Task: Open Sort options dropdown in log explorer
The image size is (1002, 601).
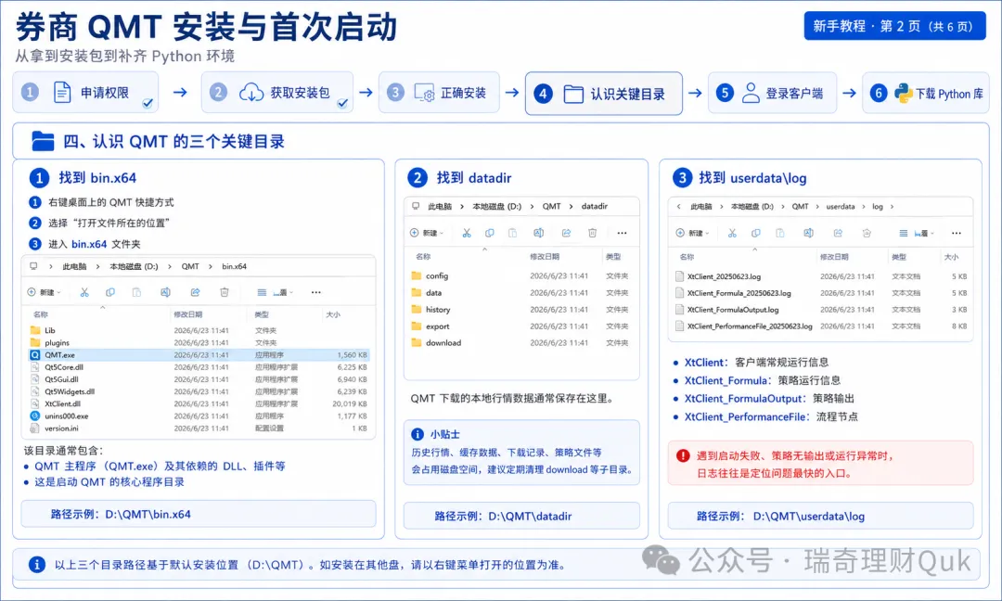Action: [x=903, y=233]
